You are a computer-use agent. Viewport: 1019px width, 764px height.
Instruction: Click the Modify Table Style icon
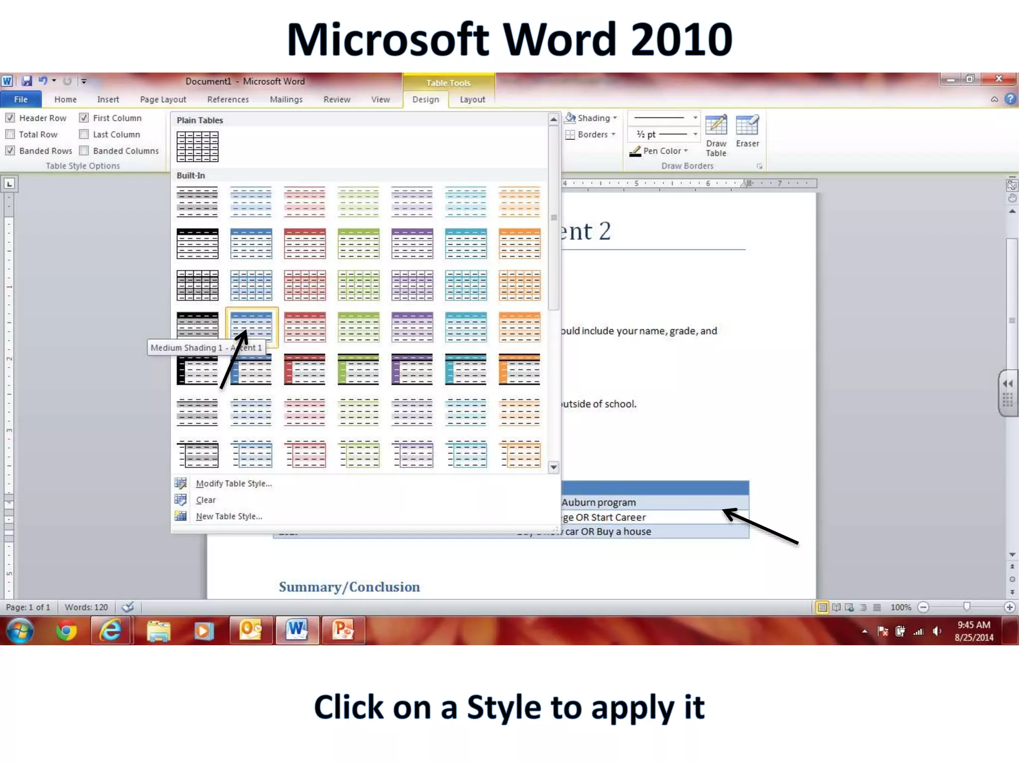(181, 483)
